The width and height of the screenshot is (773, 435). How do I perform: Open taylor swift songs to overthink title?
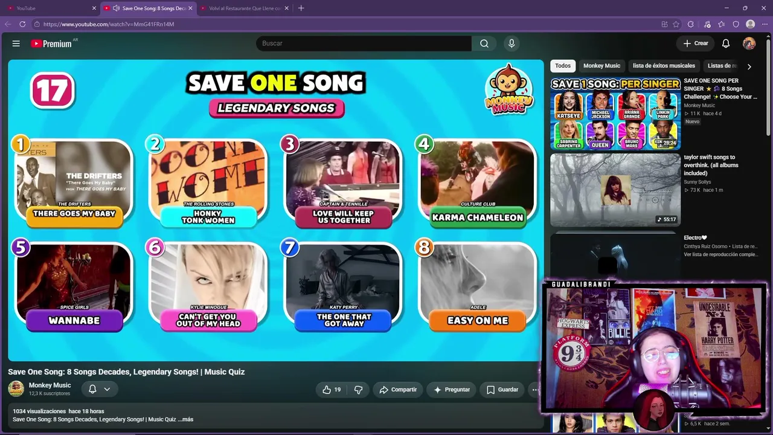(x=711, y=165)
